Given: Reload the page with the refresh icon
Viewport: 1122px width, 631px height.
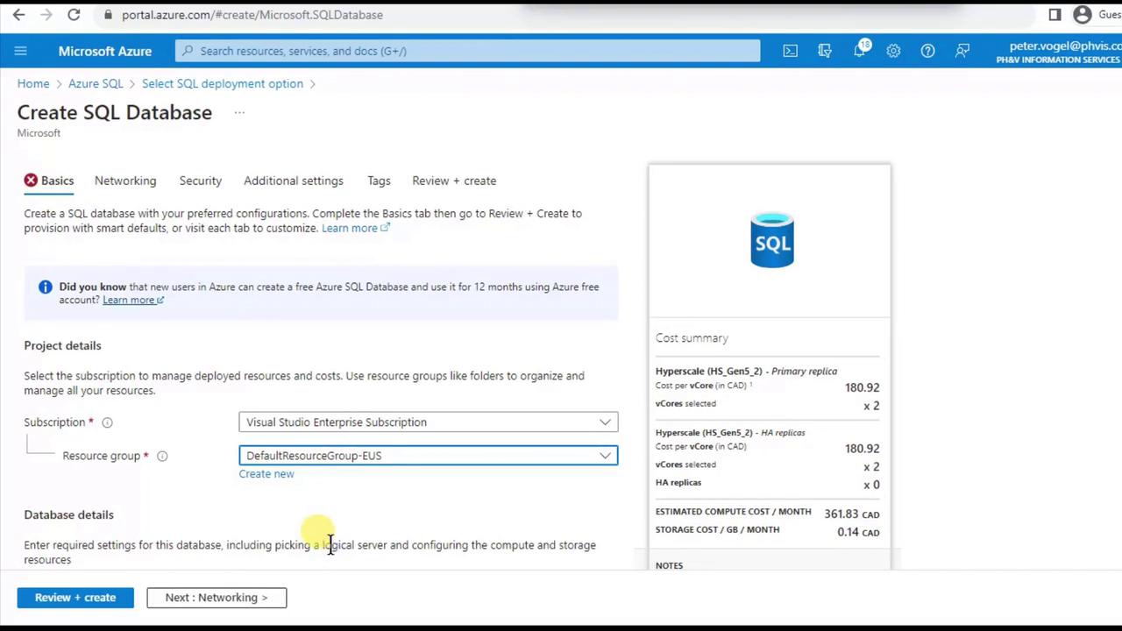Looking at the screenshot, I should pos(74,15).
